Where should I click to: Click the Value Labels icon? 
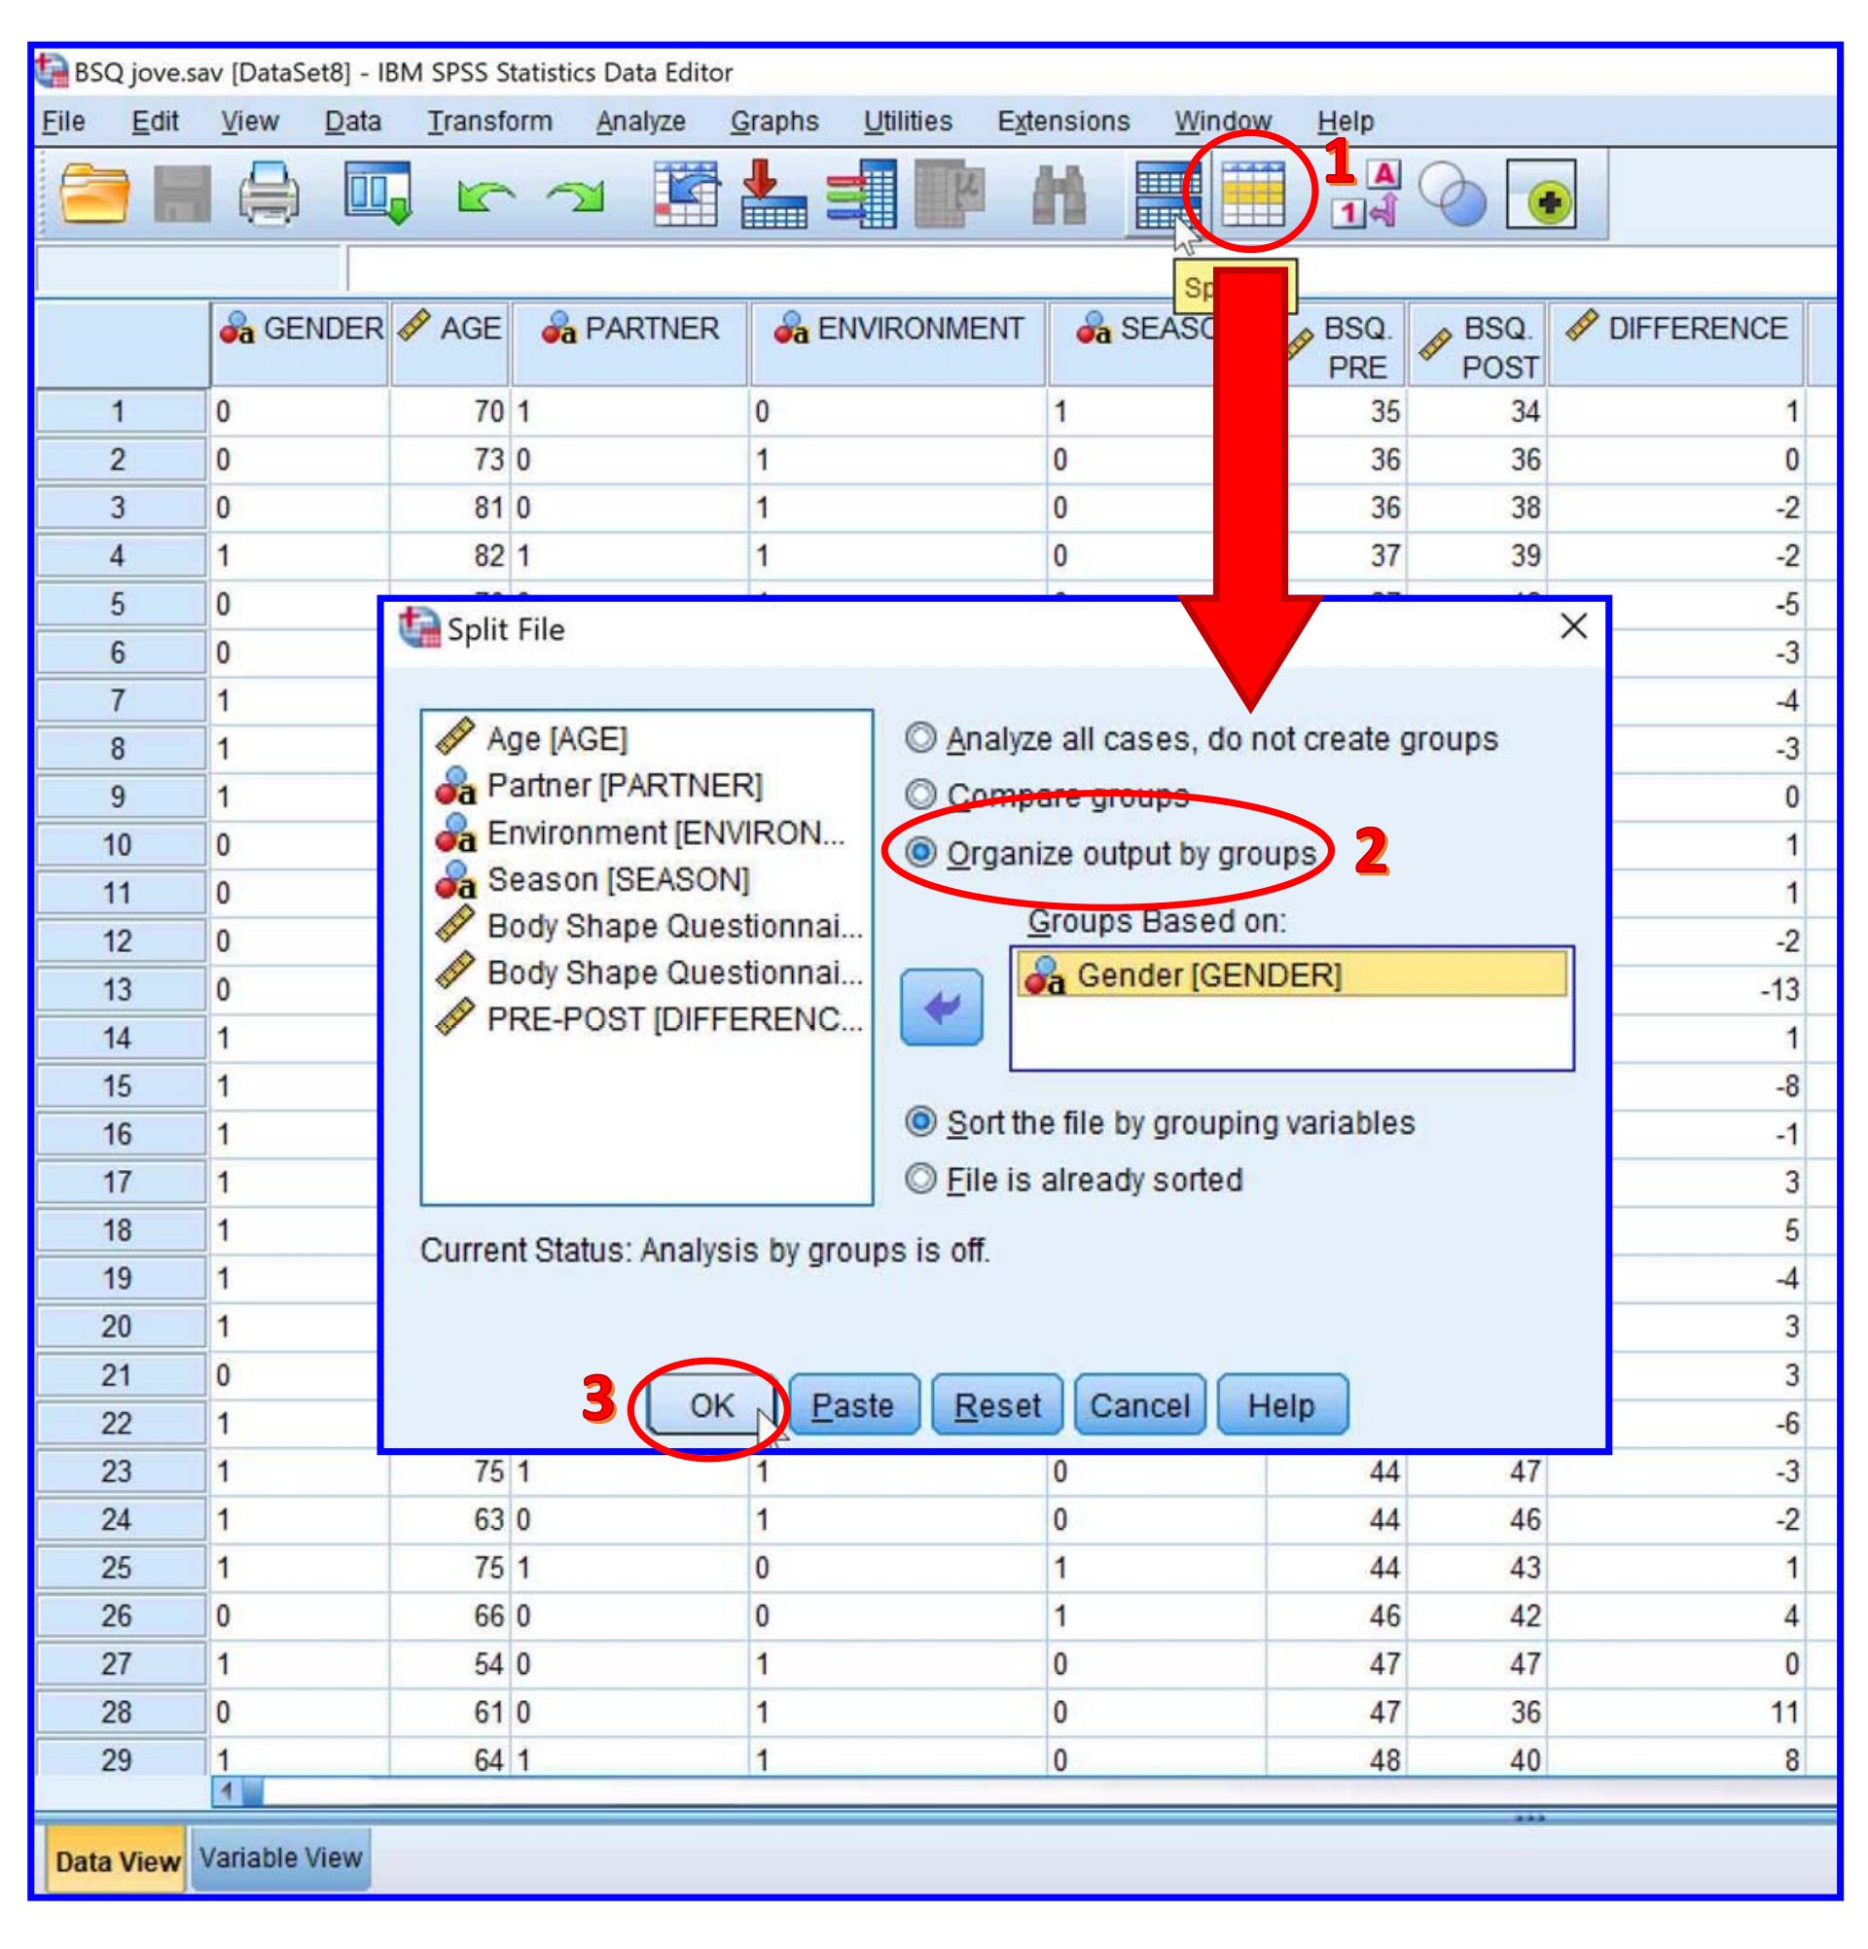[1369, 193]
